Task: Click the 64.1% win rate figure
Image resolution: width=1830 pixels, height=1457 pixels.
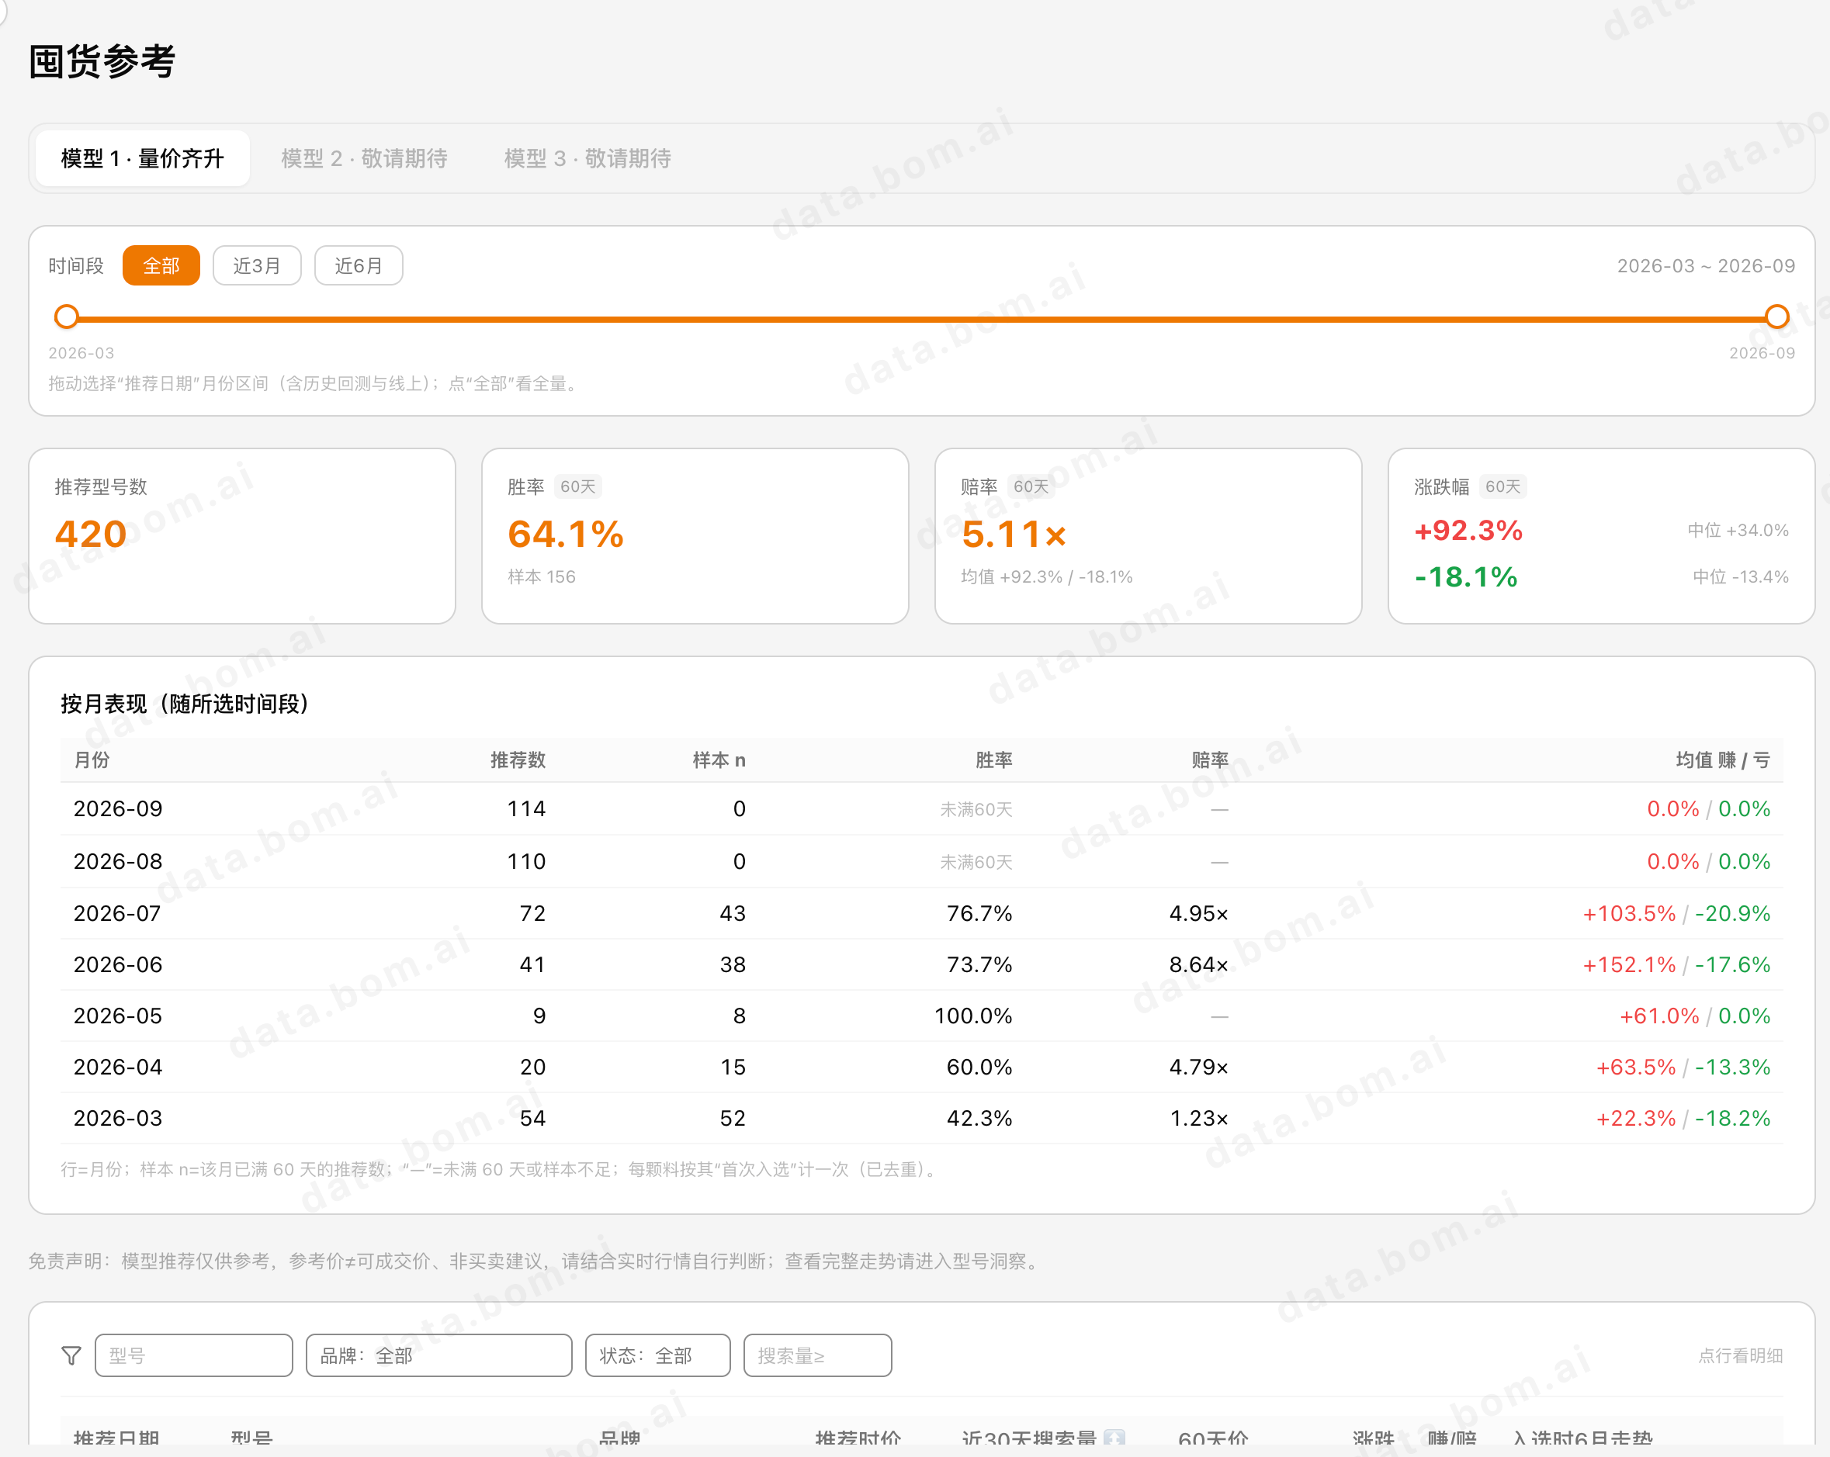Action: (x=565, y=534)
